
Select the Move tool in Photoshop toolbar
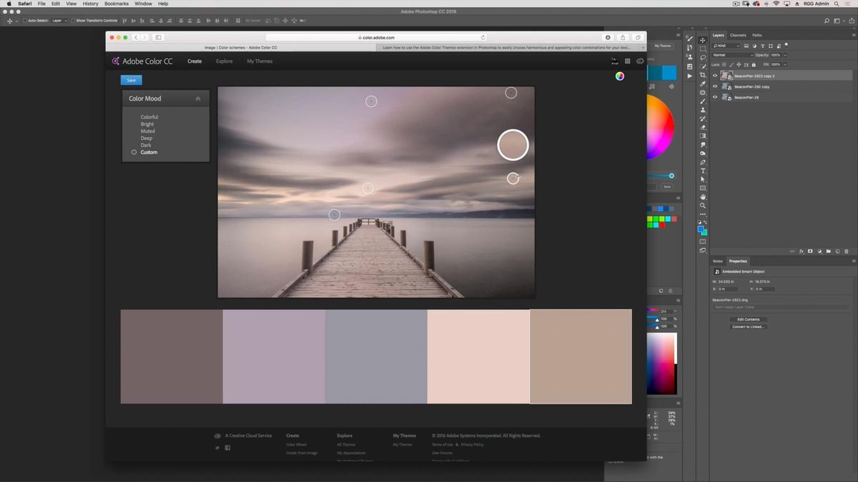(703, 41)
